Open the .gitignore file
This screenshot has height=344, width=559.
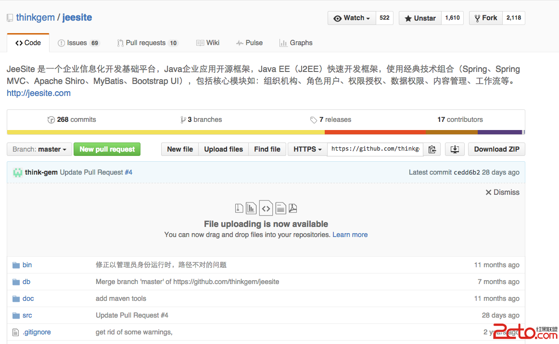point(37,332)
